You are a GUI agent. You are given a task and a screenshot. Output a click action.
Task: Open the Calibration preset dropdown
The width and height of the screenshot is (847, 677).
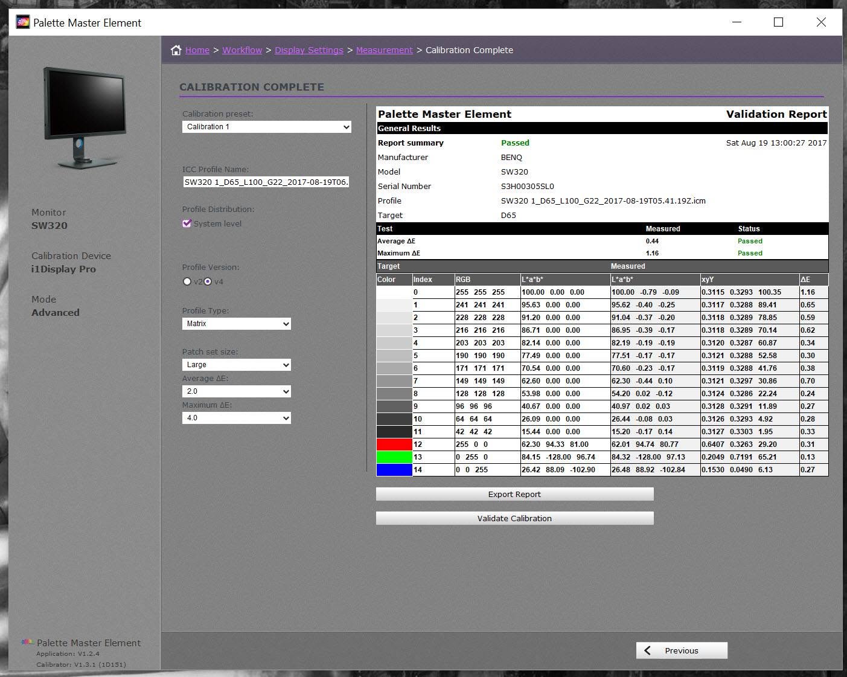(267, 127)
